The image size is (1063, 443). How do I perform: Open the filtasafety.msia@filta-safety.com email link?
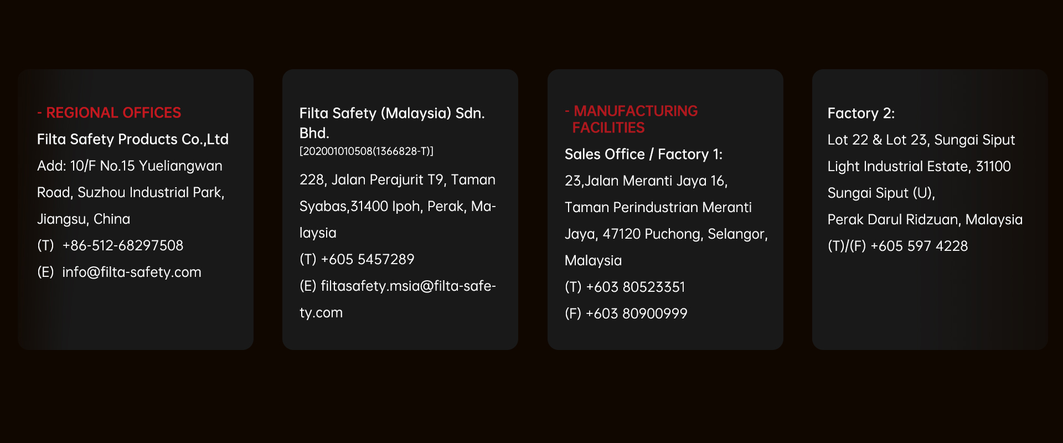398,299
